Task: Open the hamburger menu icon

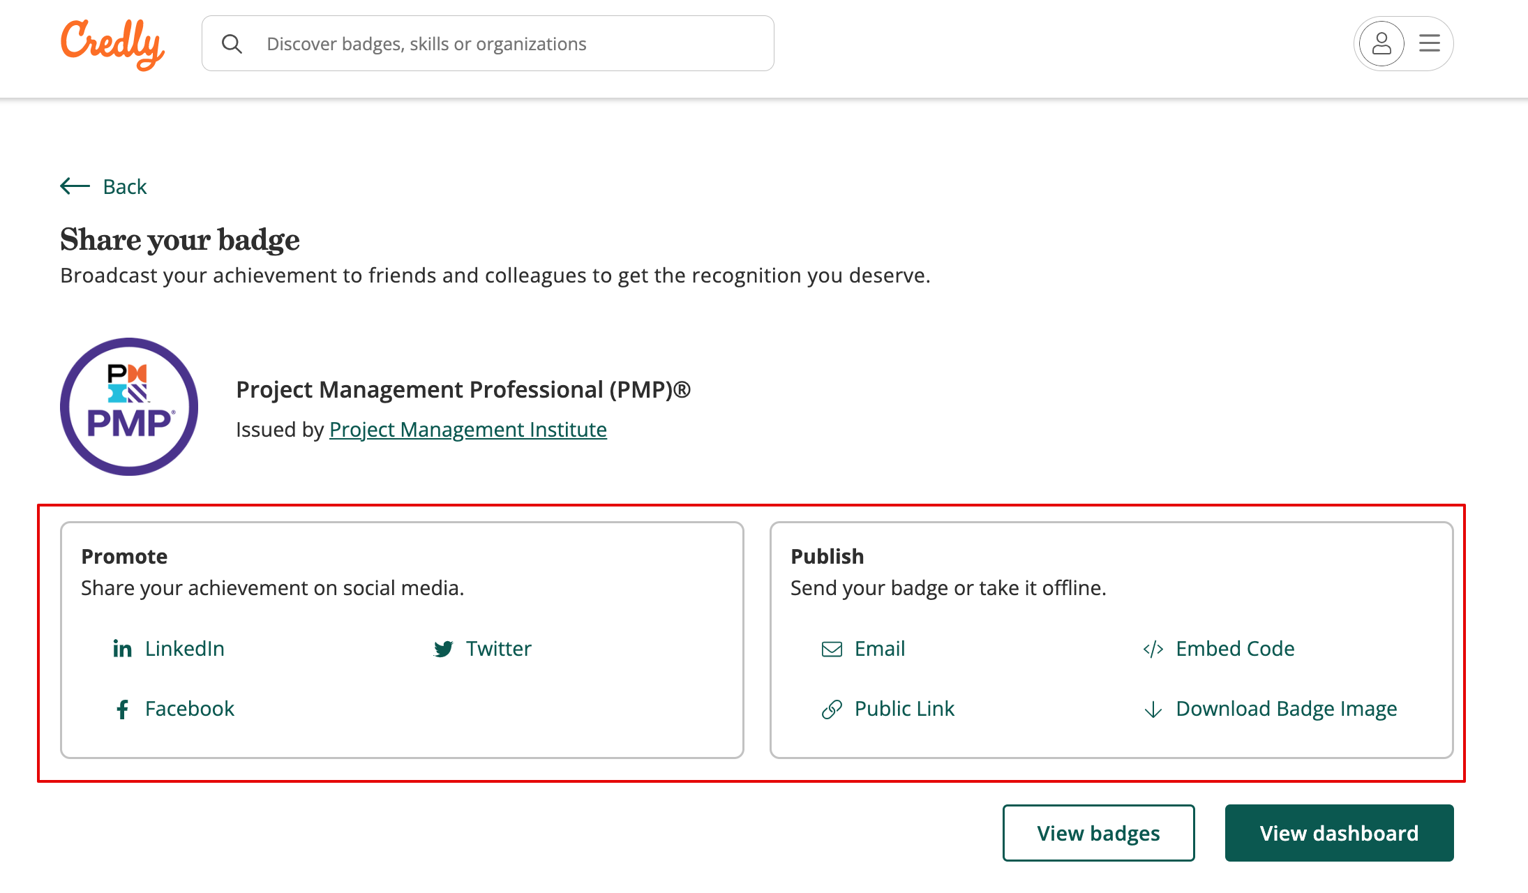Action: click(1430, 43)
